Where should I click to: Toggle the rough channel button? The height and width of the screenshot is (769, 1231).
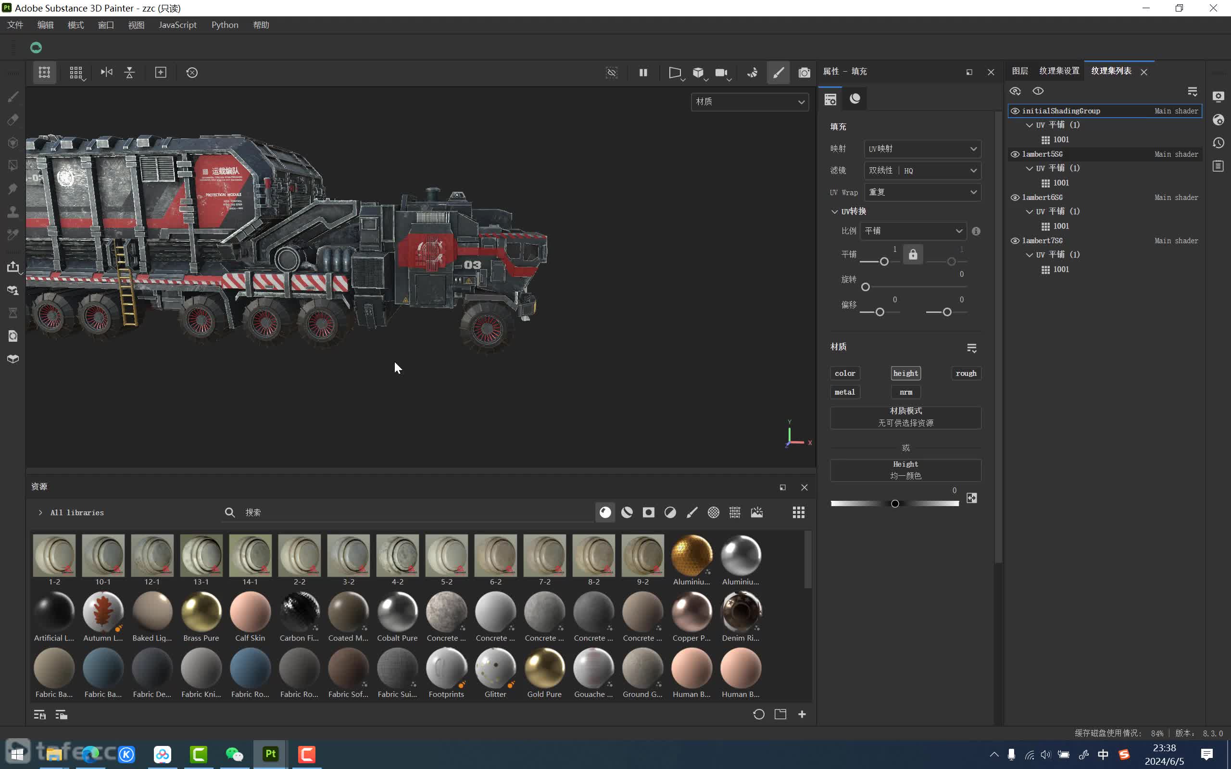[x=966, y=373]
